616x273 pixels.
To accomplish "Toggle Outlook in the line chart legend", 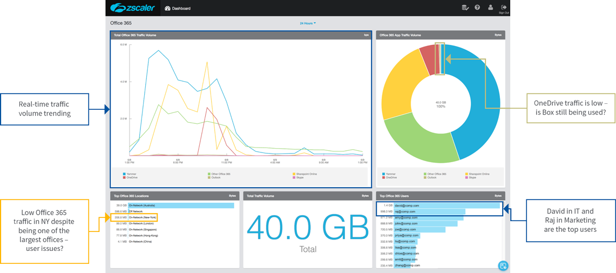I will tap(214, 177).
